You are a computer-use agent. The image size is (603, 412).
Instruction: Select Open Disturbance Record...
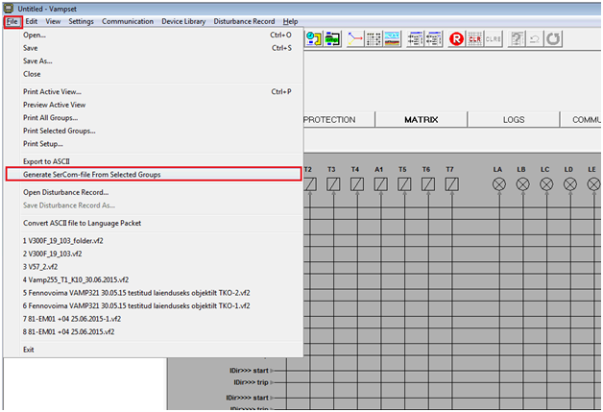pos(154,192)
